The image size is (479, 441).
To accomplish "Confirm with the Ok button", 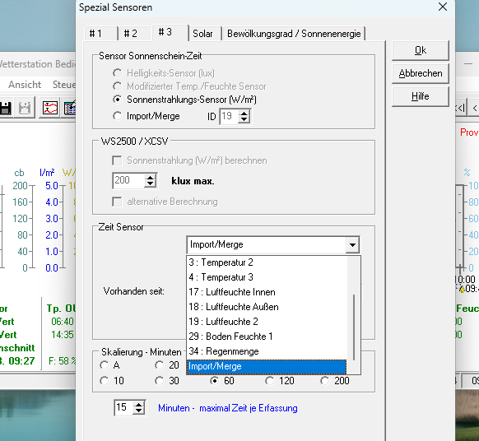I will 421,50.
